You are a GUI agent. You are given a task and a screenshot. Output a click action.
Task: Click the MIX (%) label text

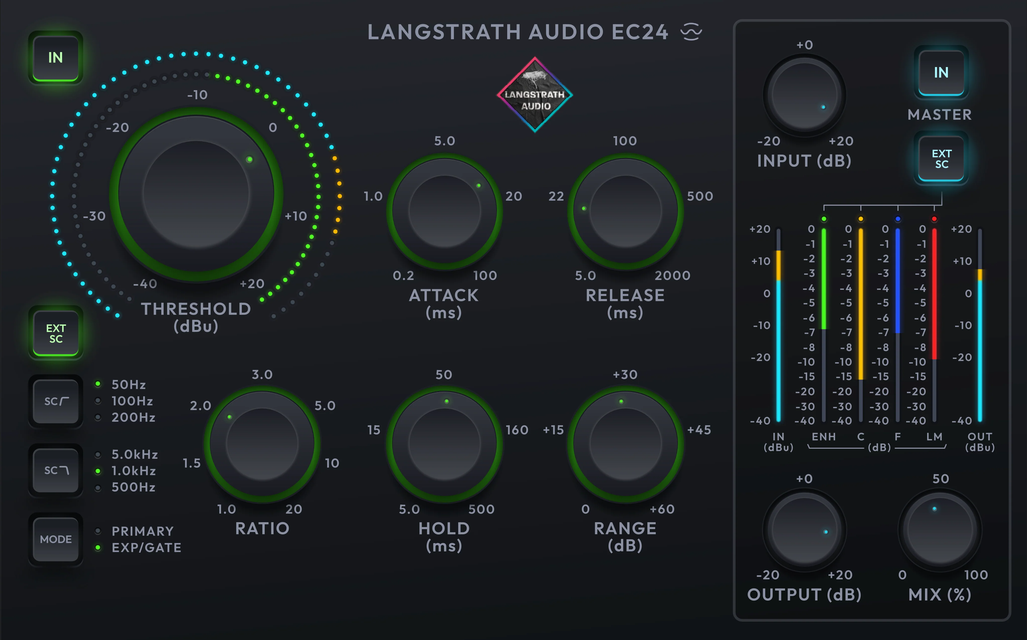(939, 595)
